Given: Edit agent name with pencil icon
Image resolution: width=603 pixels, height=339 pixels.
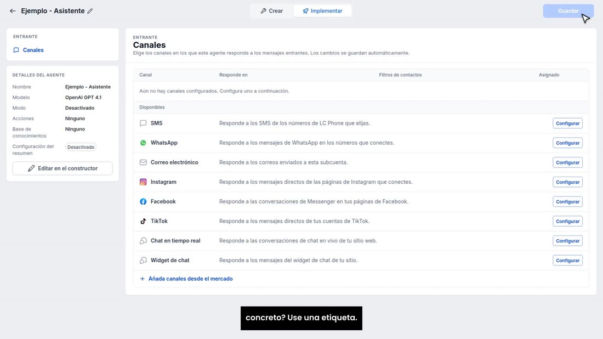Looking at the screenshot, I should pyautogui.click(x=90, y=11).
